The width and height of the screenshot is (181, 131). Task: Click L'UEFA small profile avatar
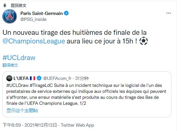click(9, 78)
